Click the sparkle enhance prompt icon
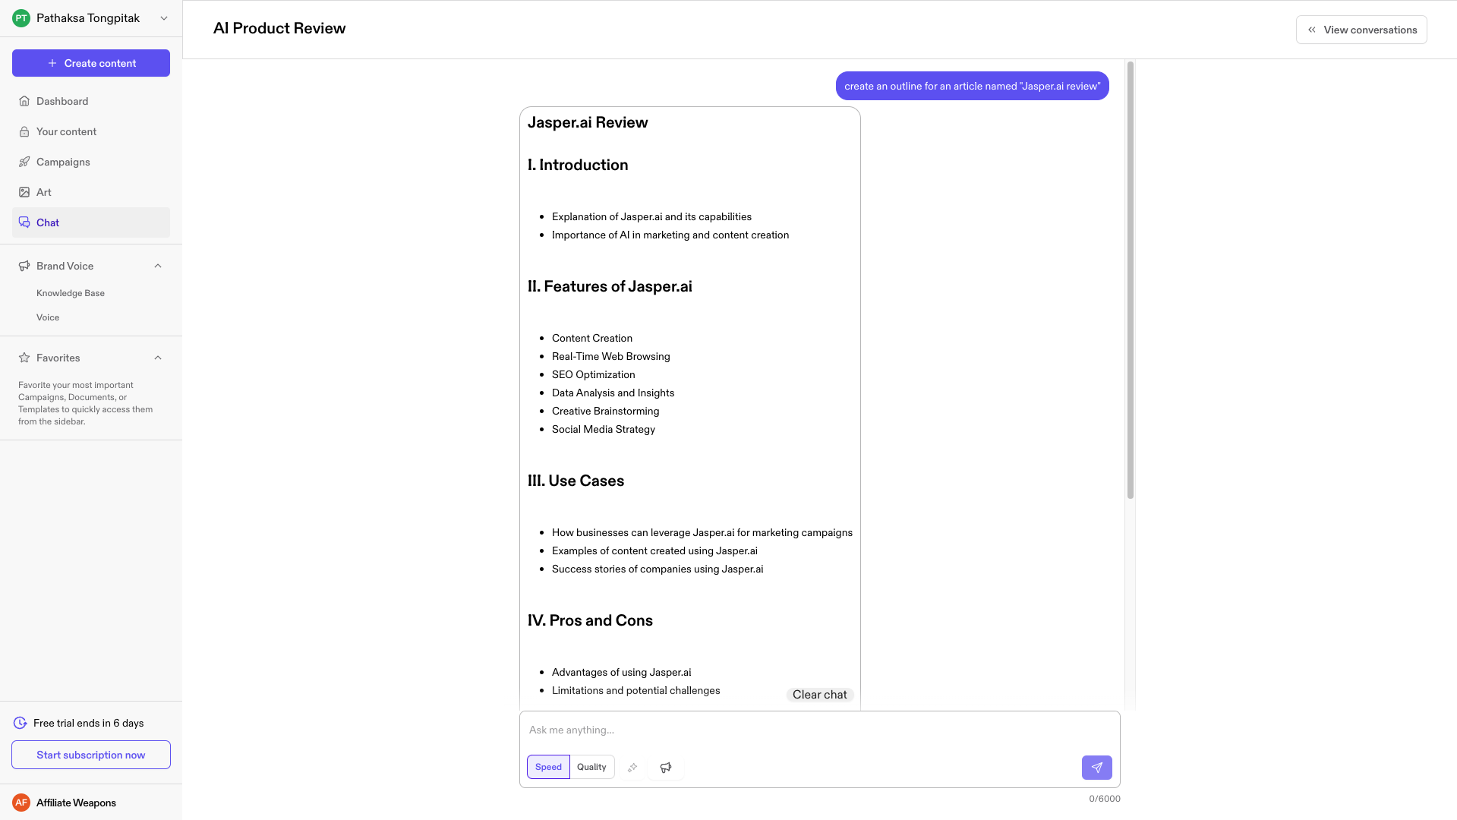 pos(632,768)
